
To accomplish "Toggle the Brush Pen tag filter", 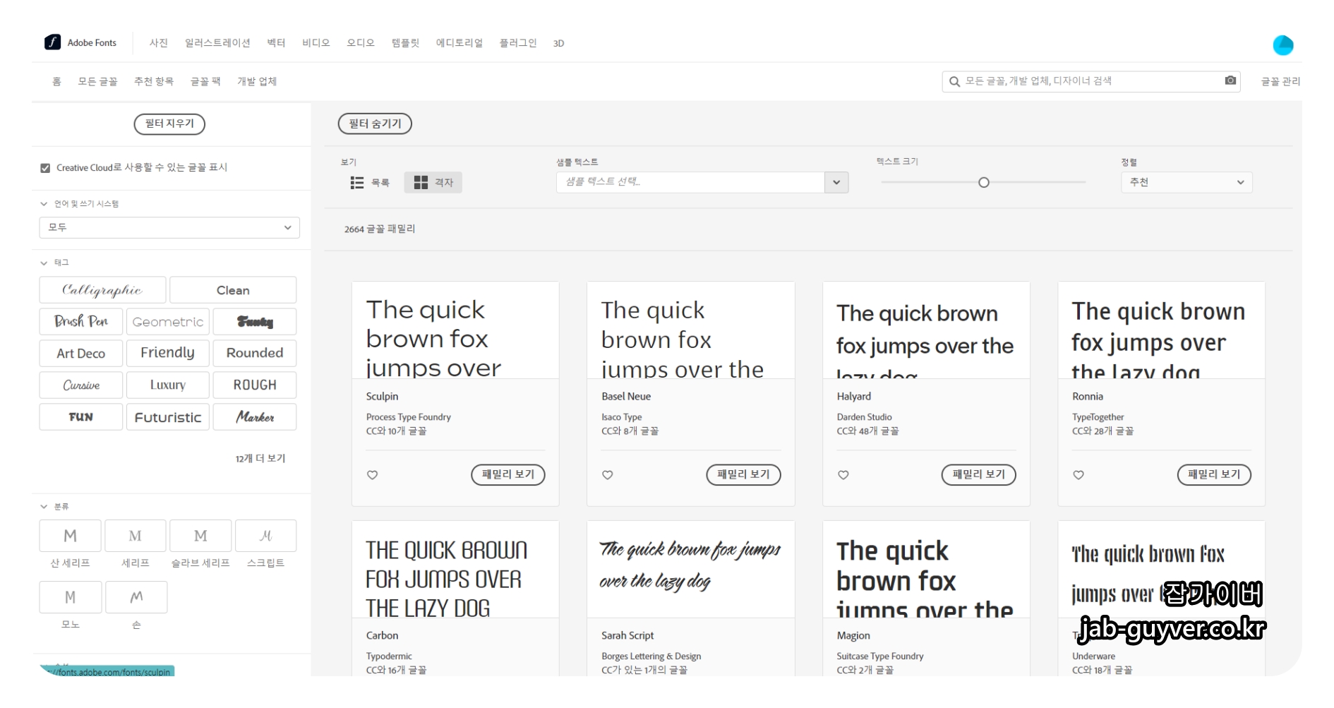I will pyautogui.click(x=81, y=322).
